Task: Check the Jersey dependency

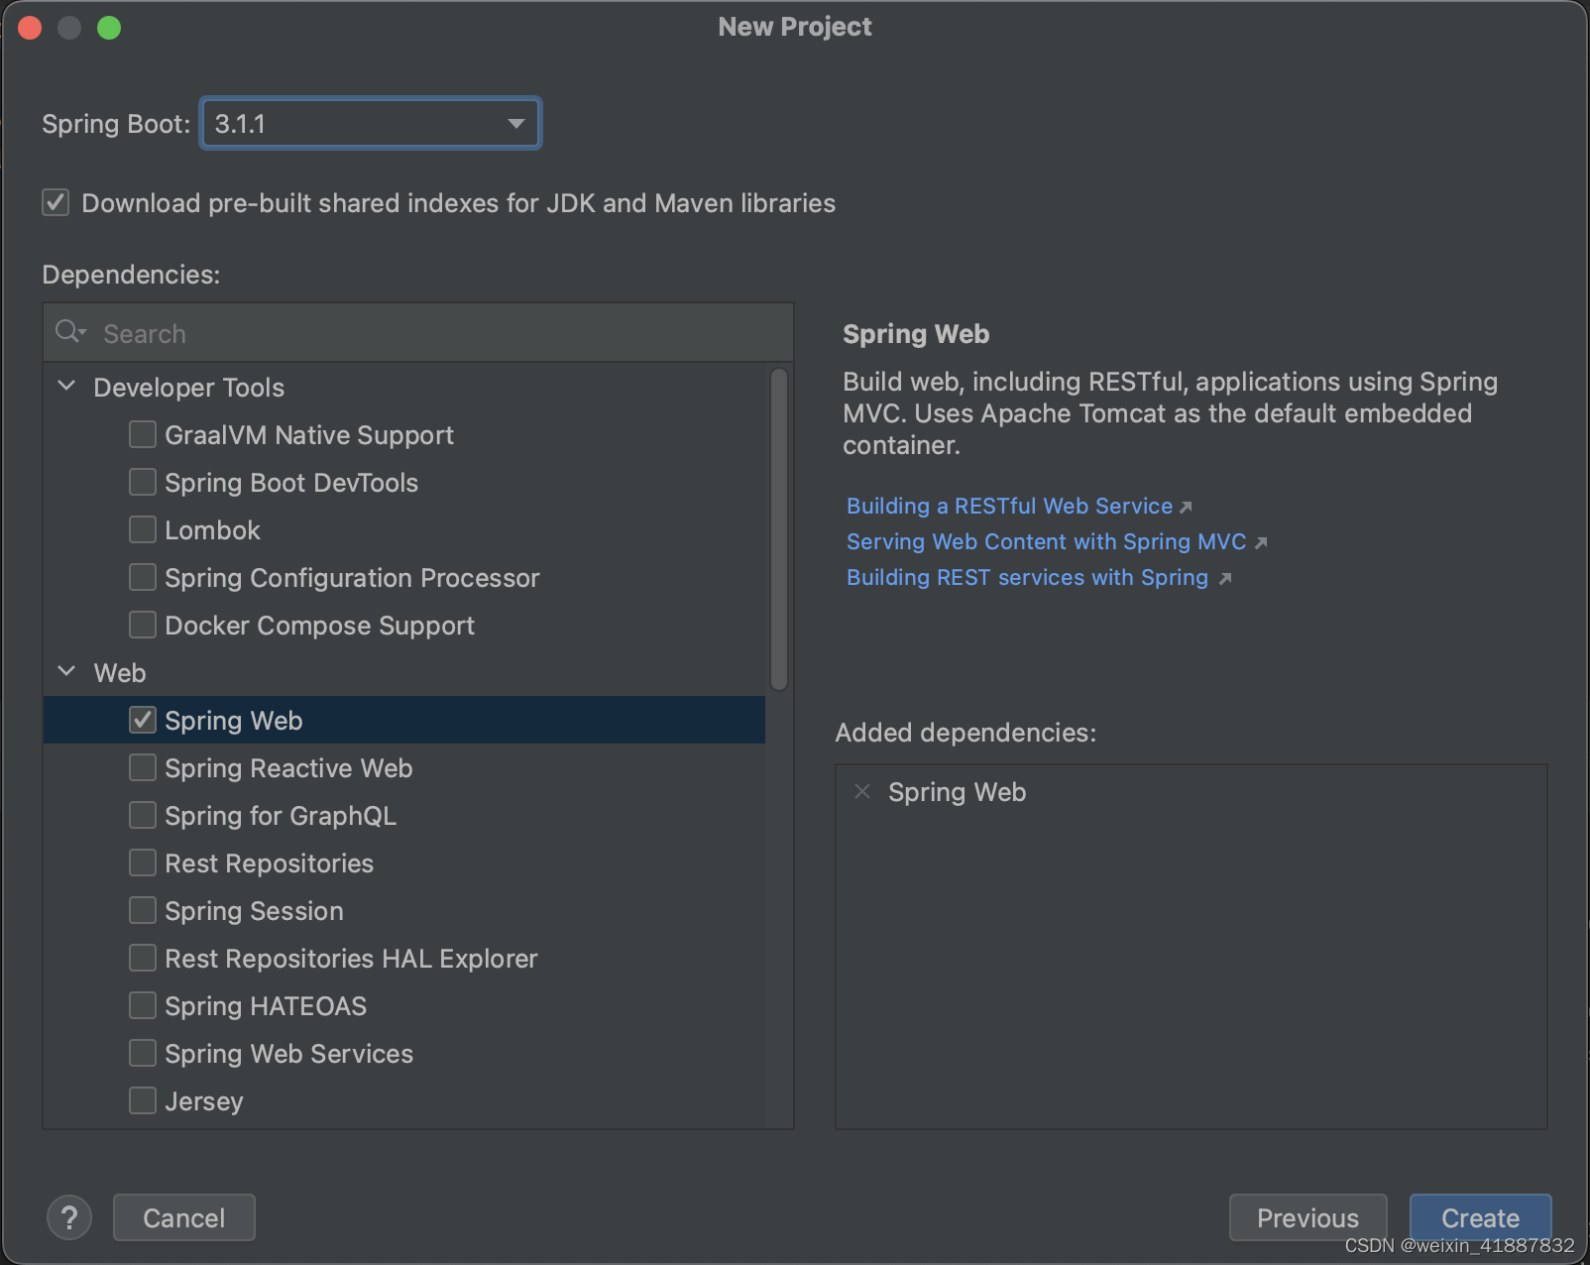Action: (143, 1100)
